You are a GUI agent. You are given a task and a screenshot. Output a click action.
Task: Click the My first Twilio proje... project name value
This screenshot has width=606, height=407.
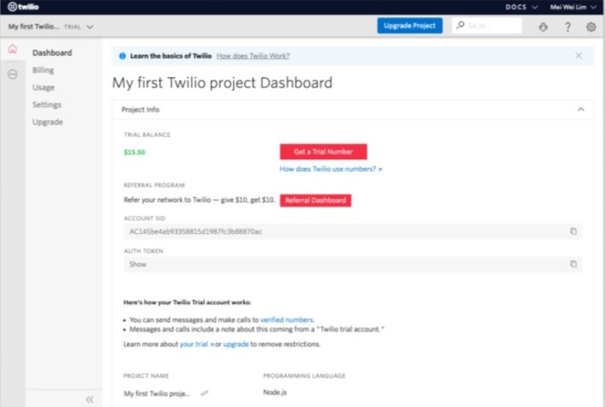coord(157,393)
